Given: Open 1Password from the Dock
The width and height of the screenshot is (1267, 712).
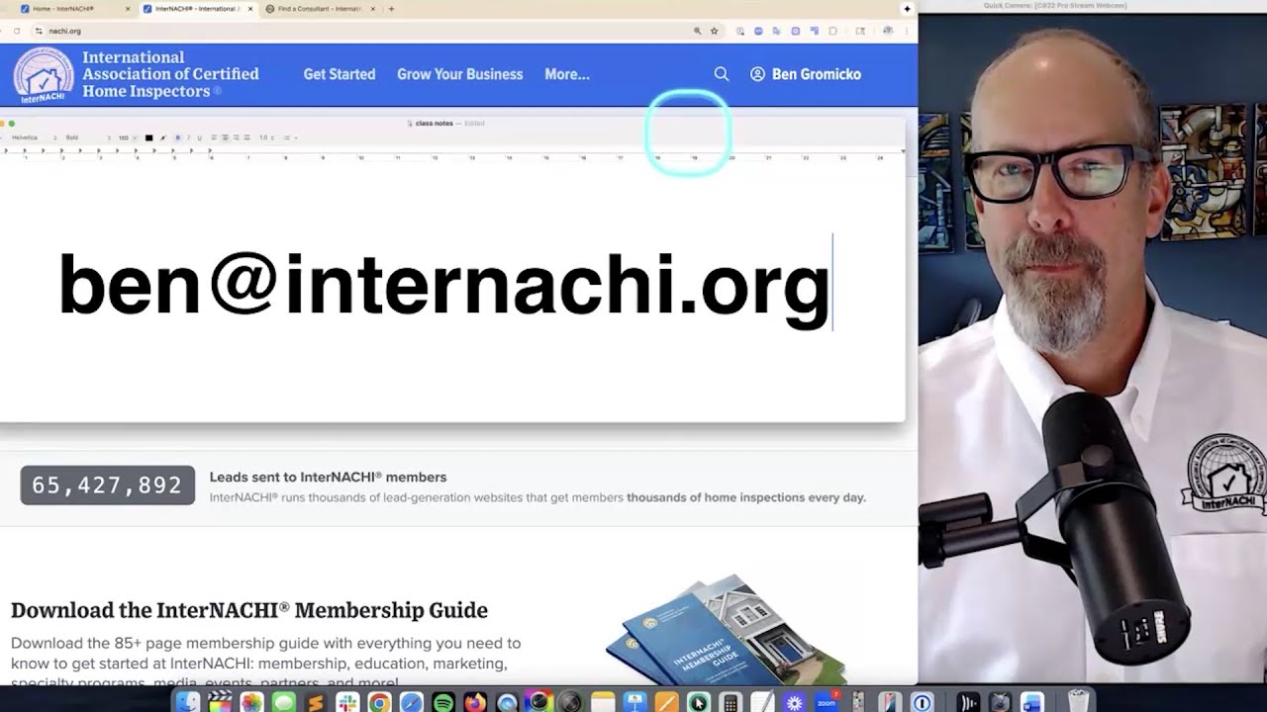Looking at the screenshot, I should coord(922,702).
